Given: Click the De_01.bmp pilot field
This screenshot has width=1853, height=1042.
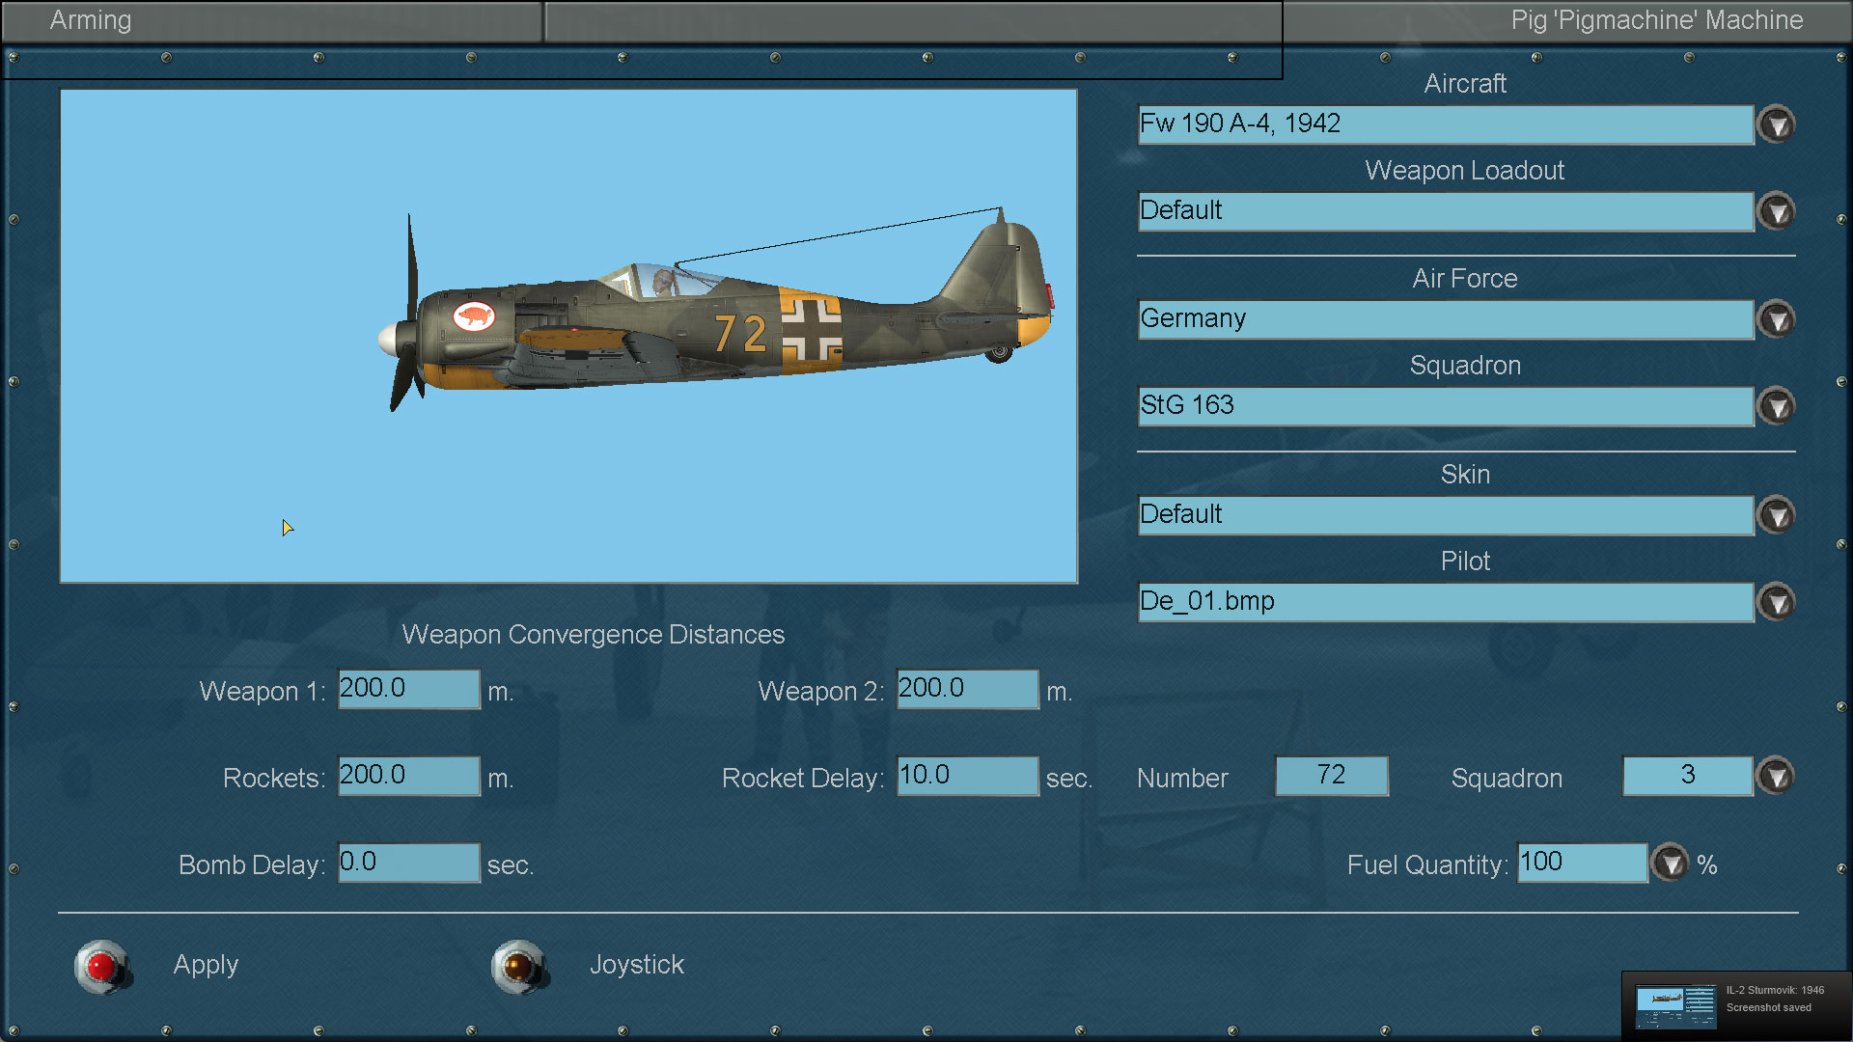Looking at the screenshot, I should point(1446,602).
